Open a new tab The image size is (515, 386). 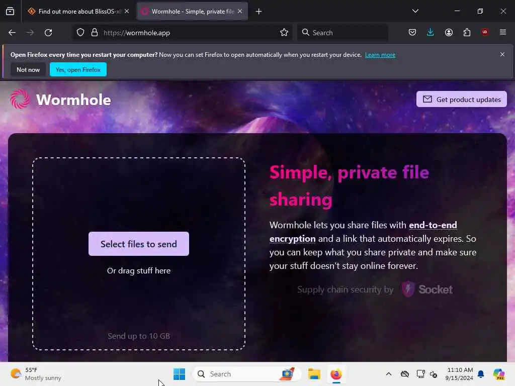[259, 12]
